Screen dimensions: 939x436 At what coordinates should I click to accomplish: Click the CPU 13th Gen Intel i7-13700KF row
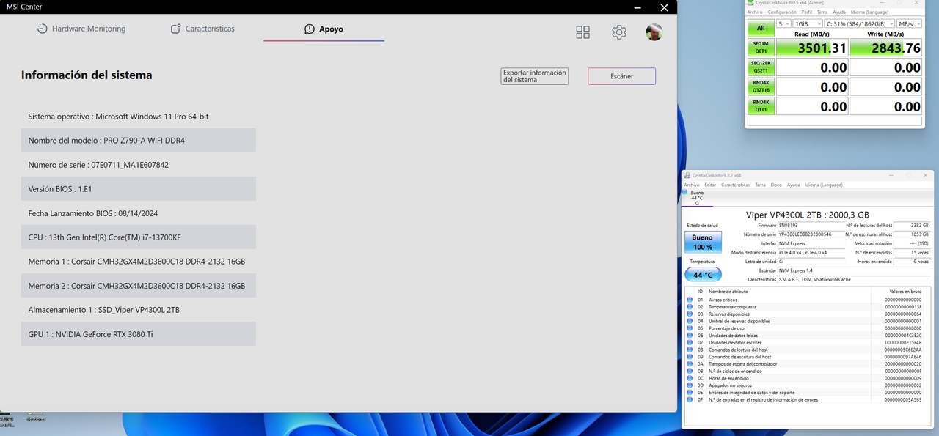pyautogui.click(x=138, y=237)
